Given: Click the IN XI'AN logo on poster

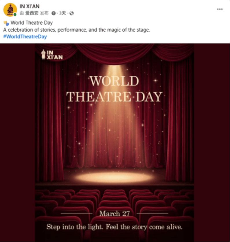Looking at the screenshot, I should (52, 55).
